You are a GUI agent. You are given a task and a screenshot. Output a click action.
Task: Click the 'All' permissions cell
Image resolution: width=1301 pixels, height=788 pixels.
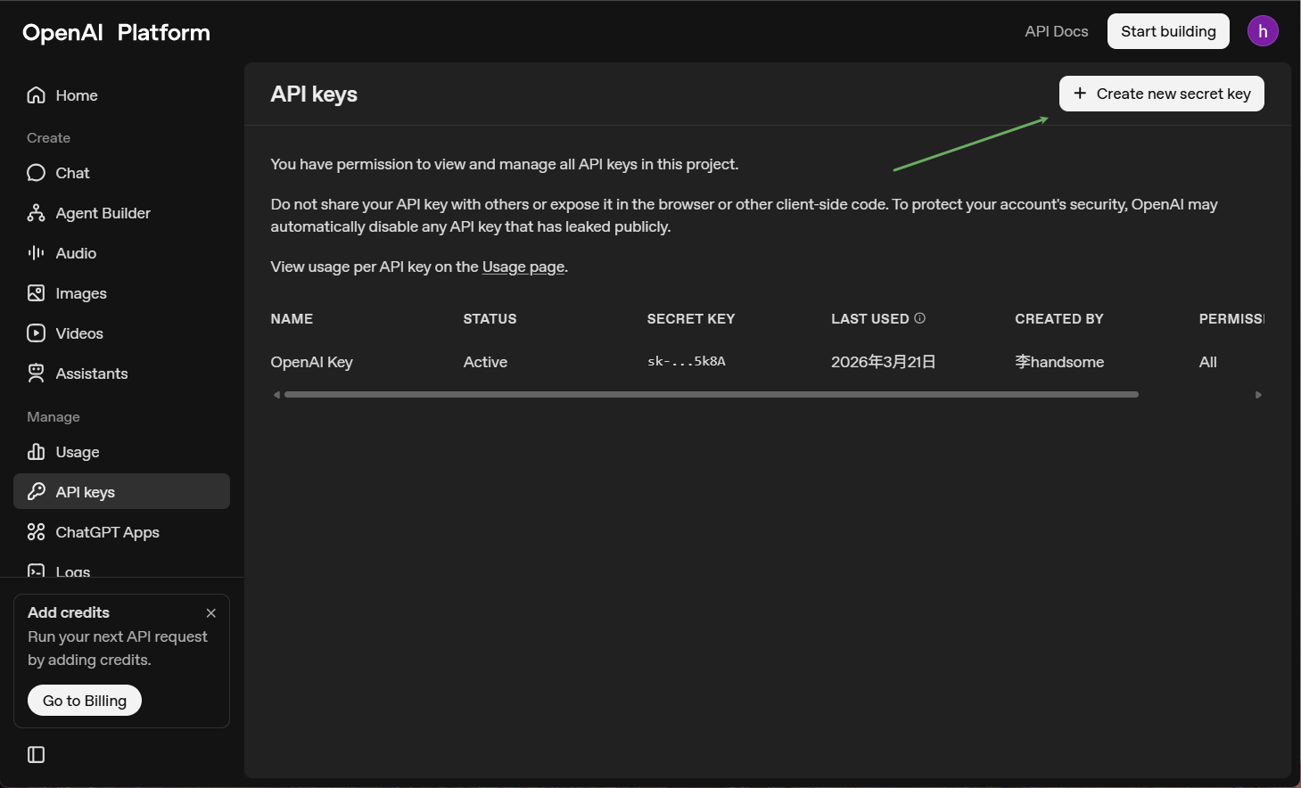[x=1208, y=362]
